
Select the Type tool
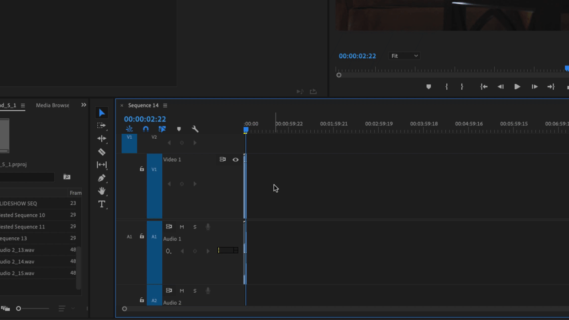click(x=102, y=204)
